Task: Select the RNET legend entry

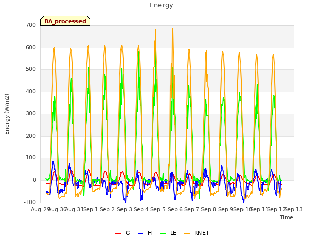Action: pyautogui.click(x=196, y=233)
